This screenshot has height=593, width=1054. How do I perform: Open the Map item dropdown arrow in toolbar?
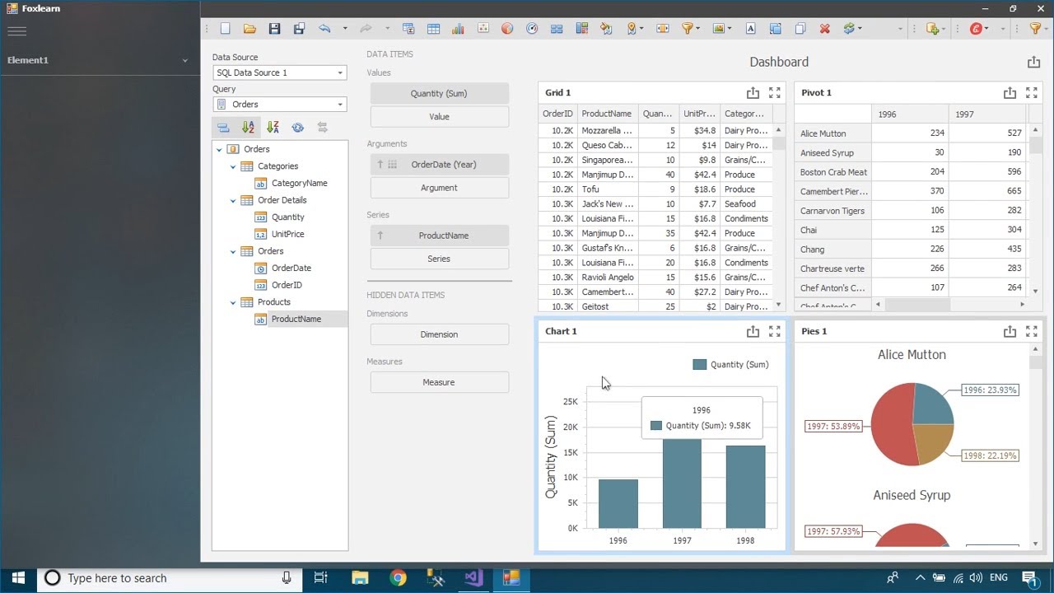tap(642, 29)
